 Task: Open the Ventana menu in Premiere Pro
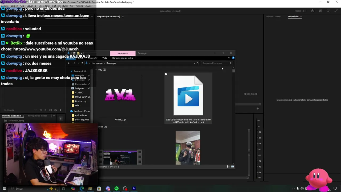coord(79,6)
